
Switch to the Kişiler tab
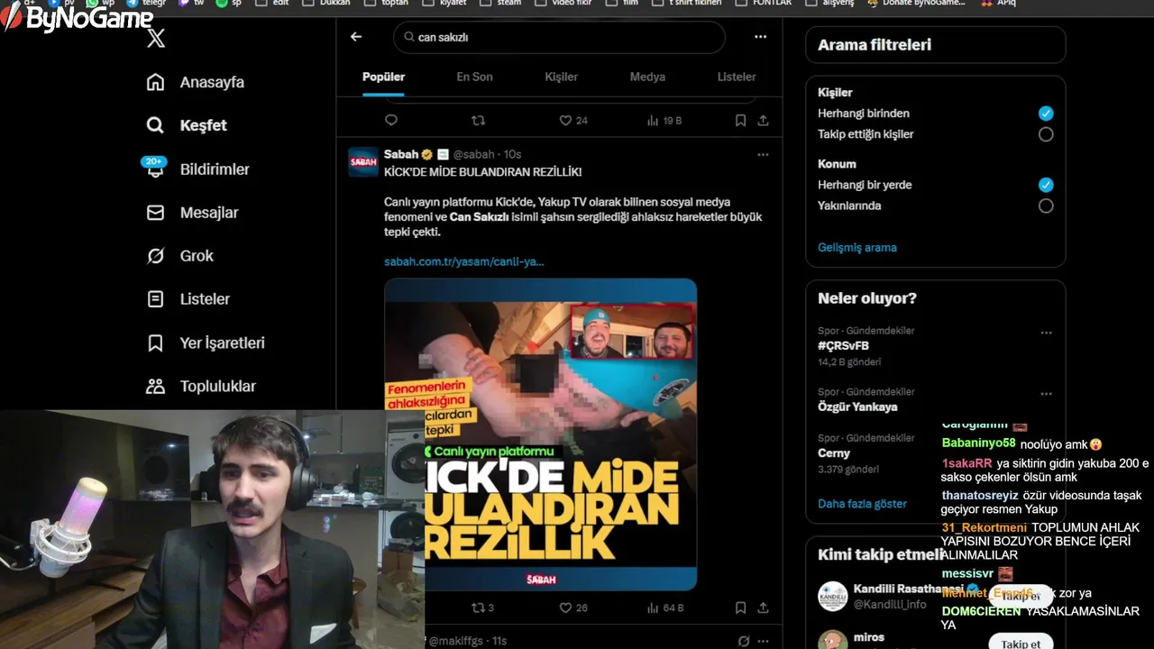561,77
